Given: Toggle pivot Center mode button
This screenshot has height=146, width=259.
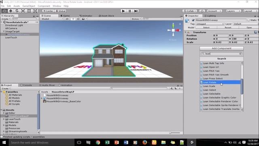Looking at the screenshot, I should coord(48,11).
